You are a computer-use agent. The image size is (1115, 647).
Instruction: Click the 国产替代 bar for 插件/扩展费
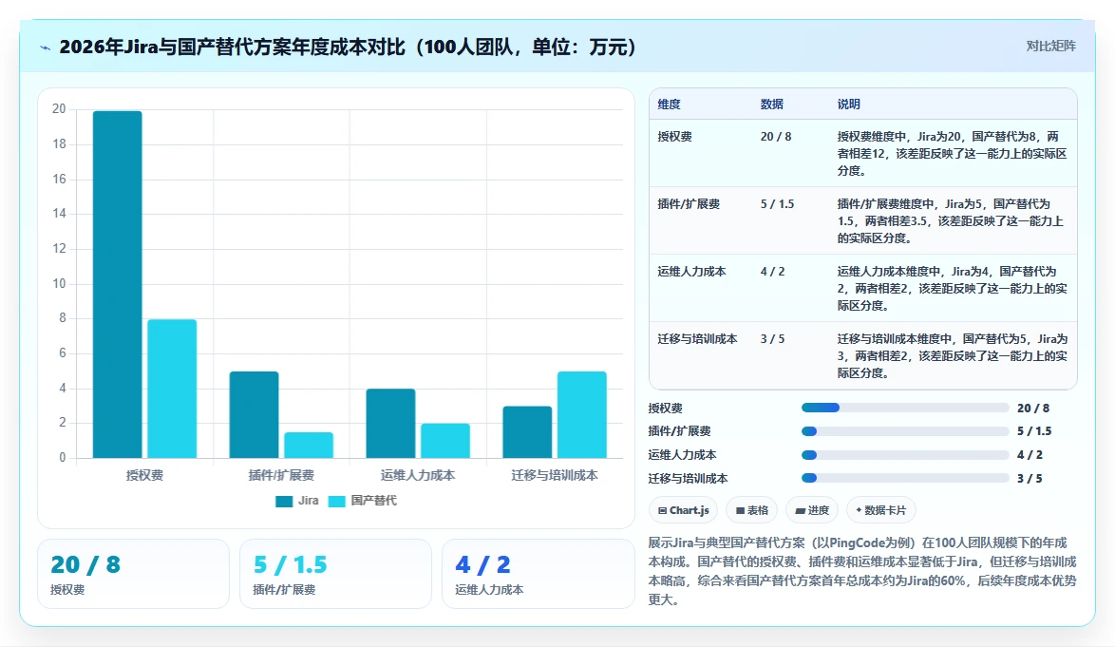point(309,445)
